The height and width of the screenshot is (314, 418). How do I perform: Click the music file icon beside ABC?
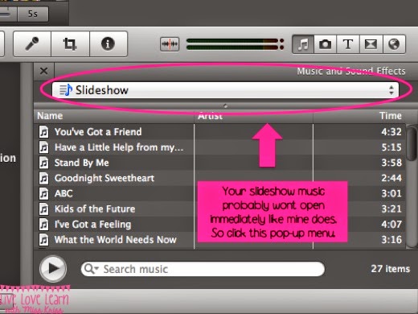click(x=44, y=193)
